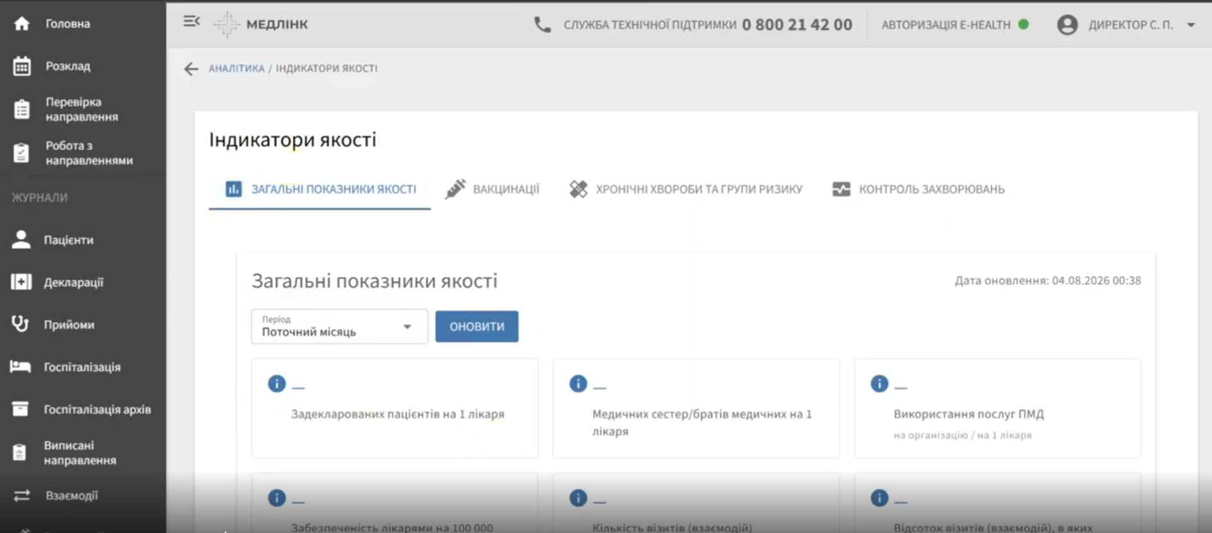
Task: Show info for Використання послуг ПМД
Action: [x=879, y=384]
